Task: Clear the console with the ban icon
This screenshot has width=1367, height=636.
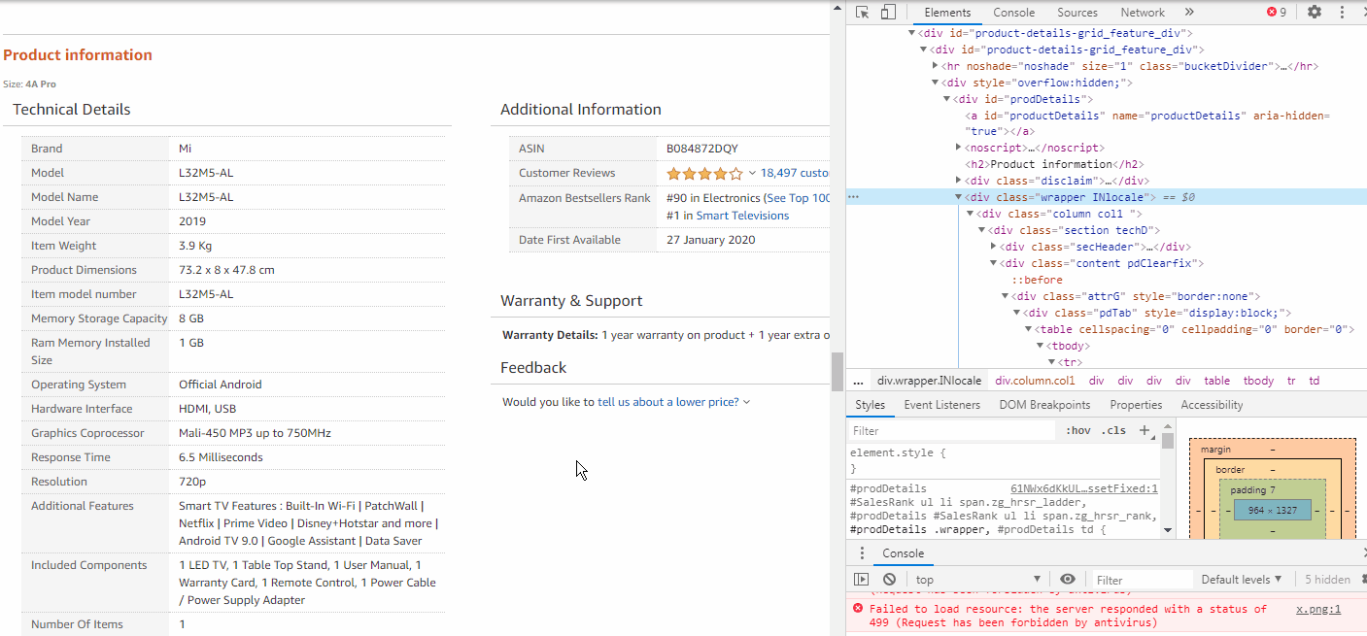Action: 889,580
